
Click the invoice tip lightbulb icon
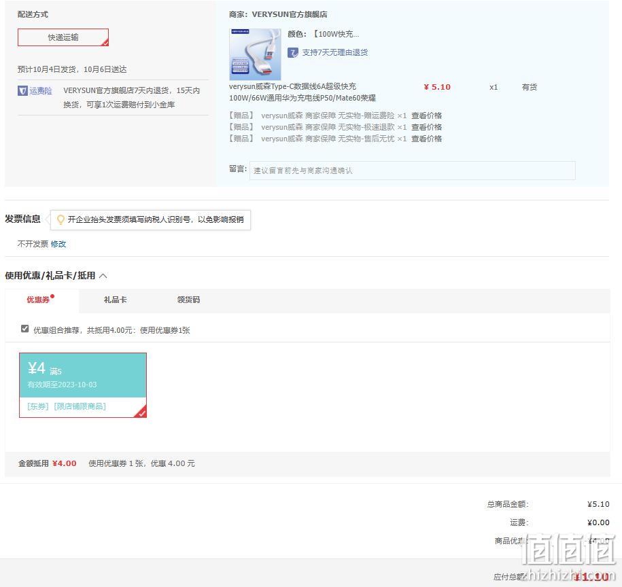[x=61, y=219]
